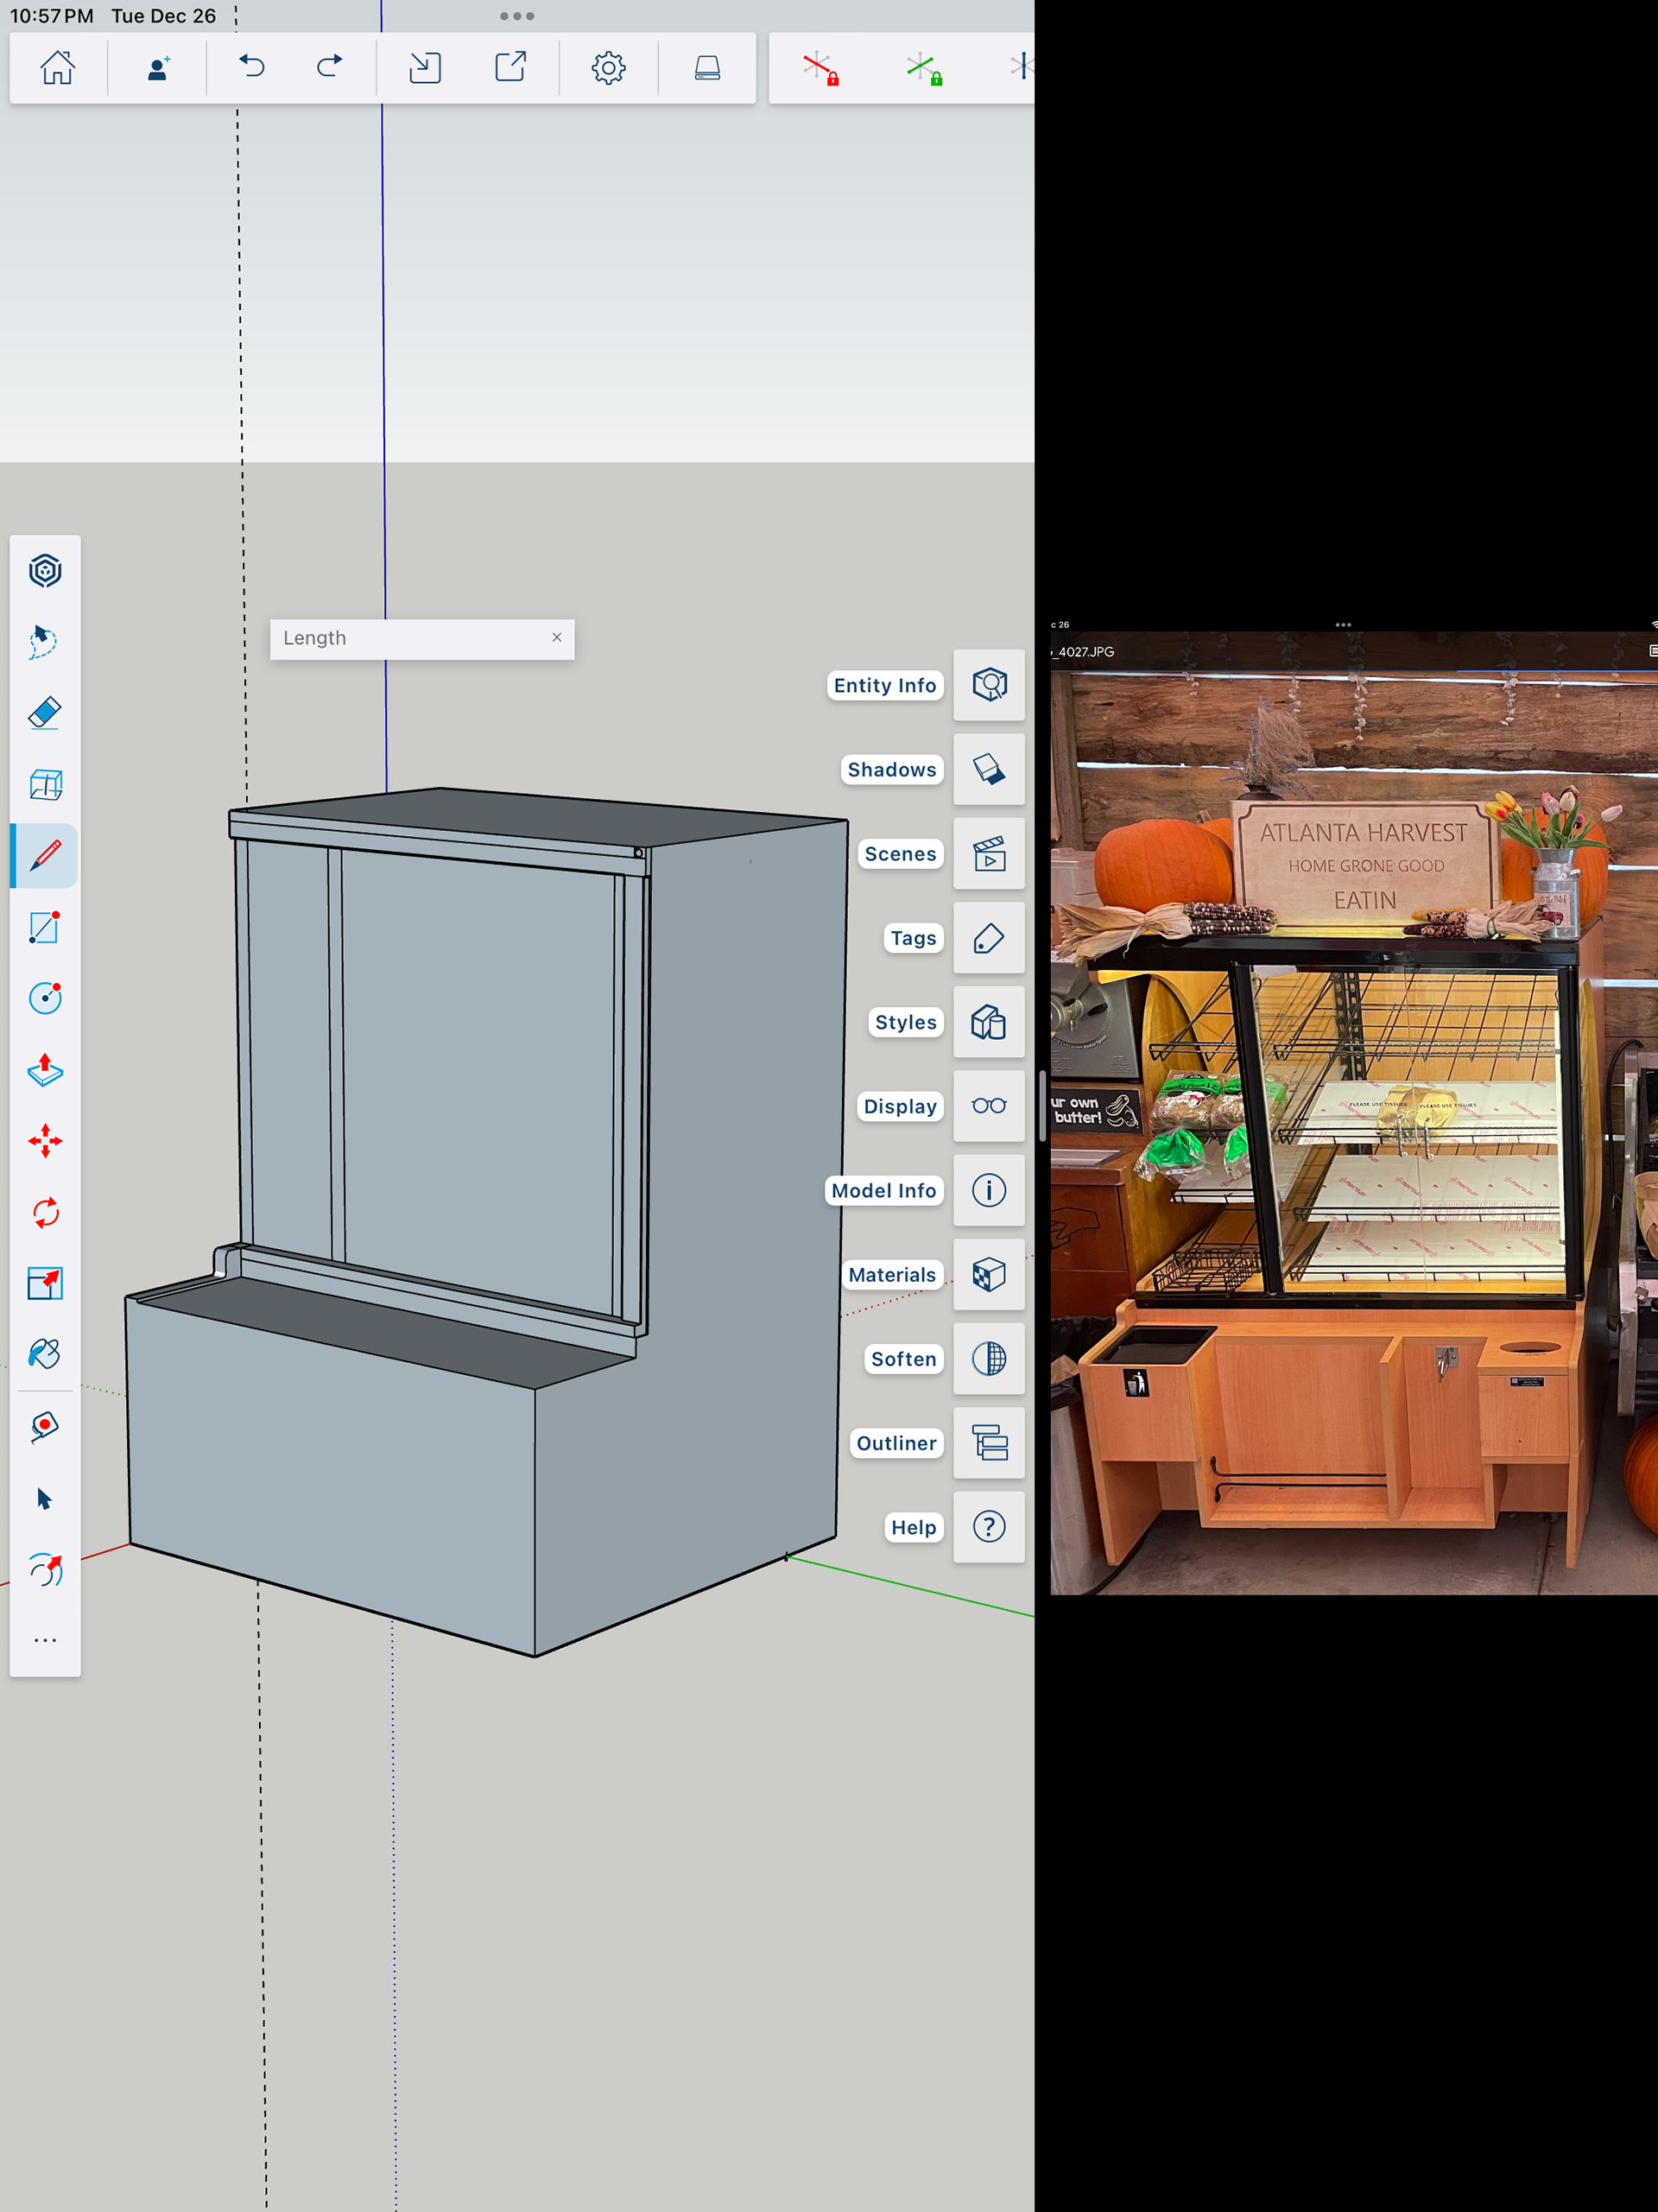1658x2212 pixels.
Task: Select the Move tool
Action: click(45, 1141)
